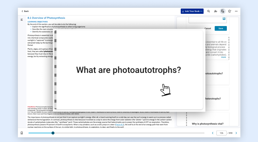Open Ask Your Book assistant
The width and height of the screenshot is (258, 142).
[192, 11]
